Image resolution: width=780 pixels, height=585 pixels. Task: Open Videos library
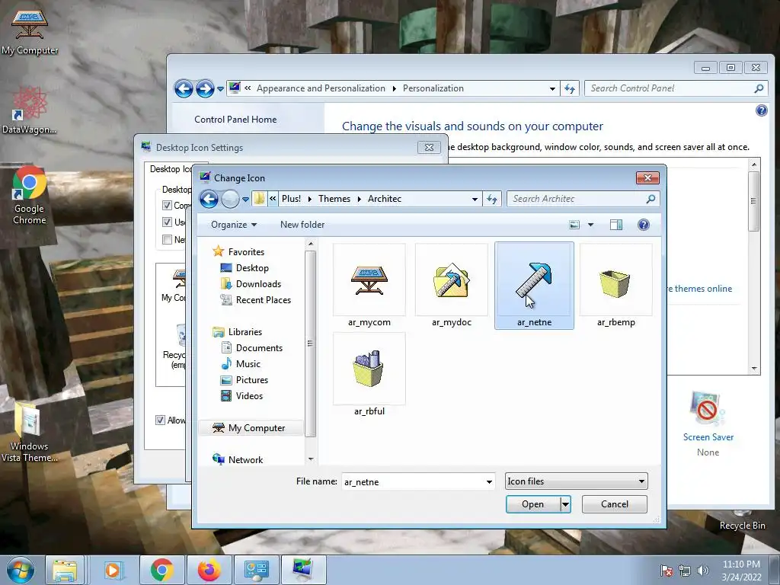coord(249,395)
